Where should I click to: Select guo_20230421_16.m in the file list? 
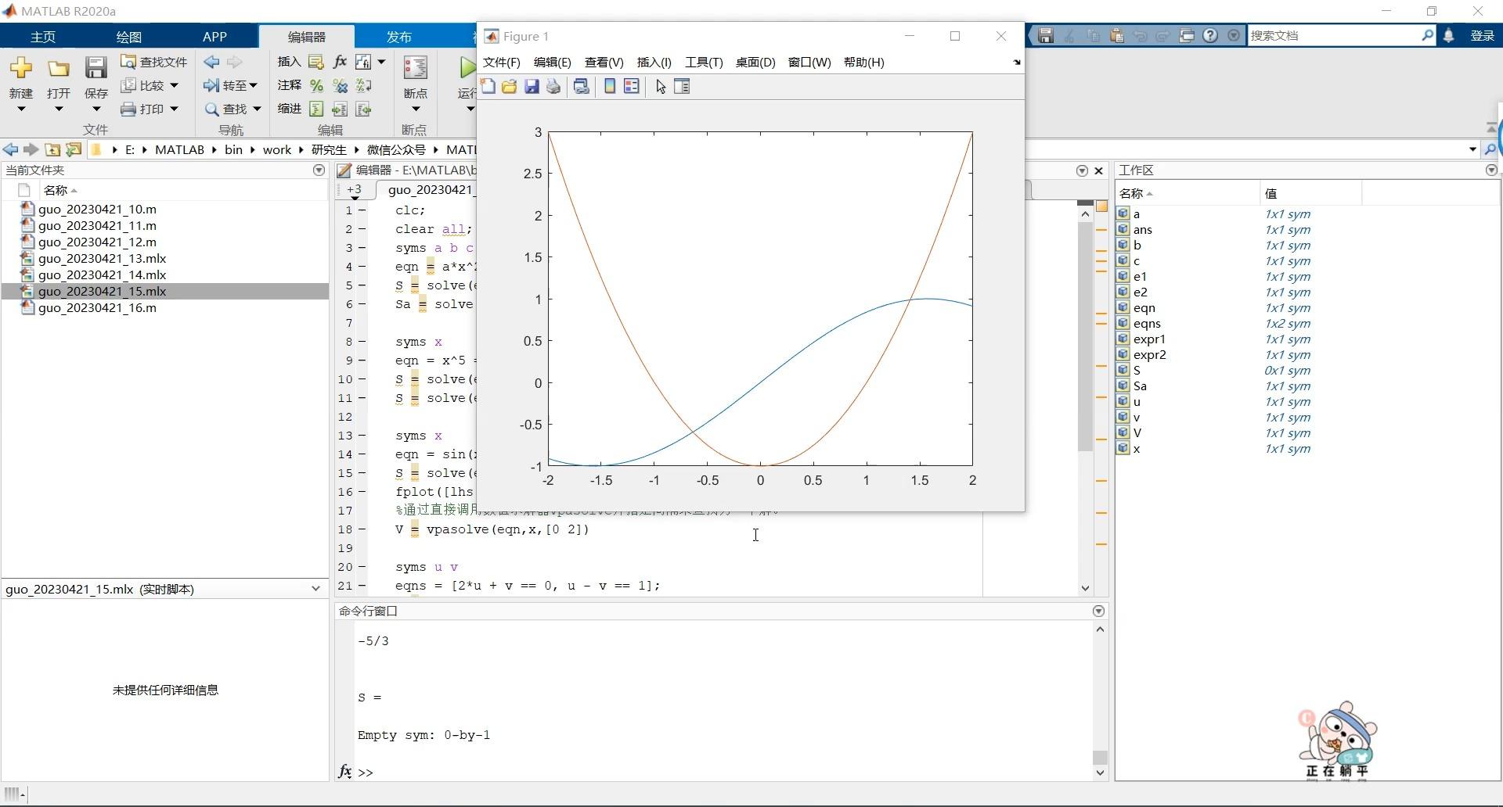coord(97,308)
